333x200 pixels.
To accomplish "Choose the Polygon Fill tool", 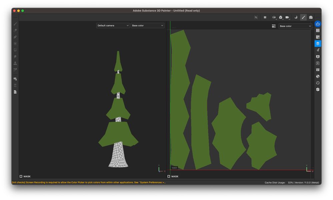I will pos(15,44).
